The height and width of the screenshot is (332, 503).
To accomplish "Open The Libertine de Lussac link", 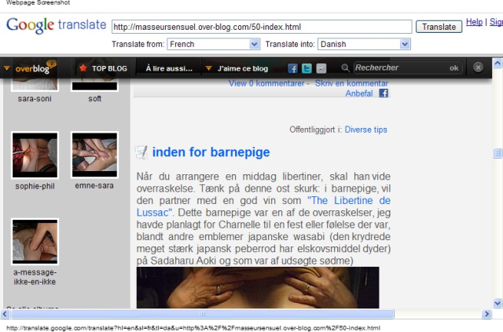I will (263, 206).
